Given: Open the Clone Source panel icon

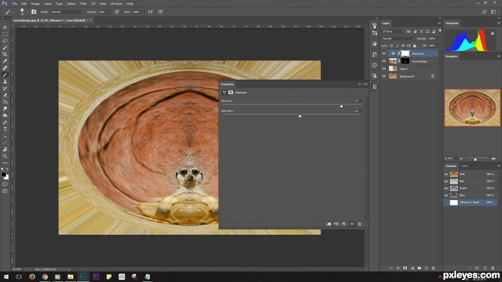Looking at the screenshot, I should point(374,76).
